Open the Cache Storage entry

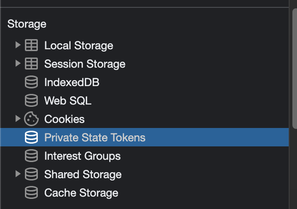click(81, 193)
